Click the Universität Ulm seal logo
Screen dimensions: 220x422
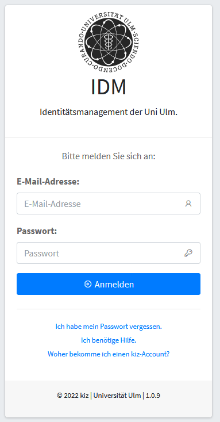[x=109, y=42]
